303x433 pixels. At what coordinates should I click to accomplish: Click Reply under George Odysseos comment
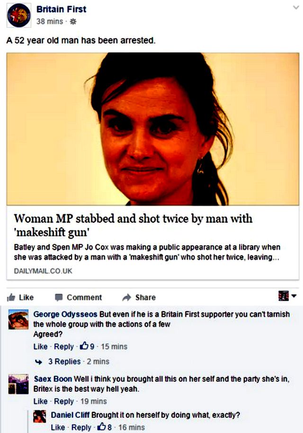point(64,347)
